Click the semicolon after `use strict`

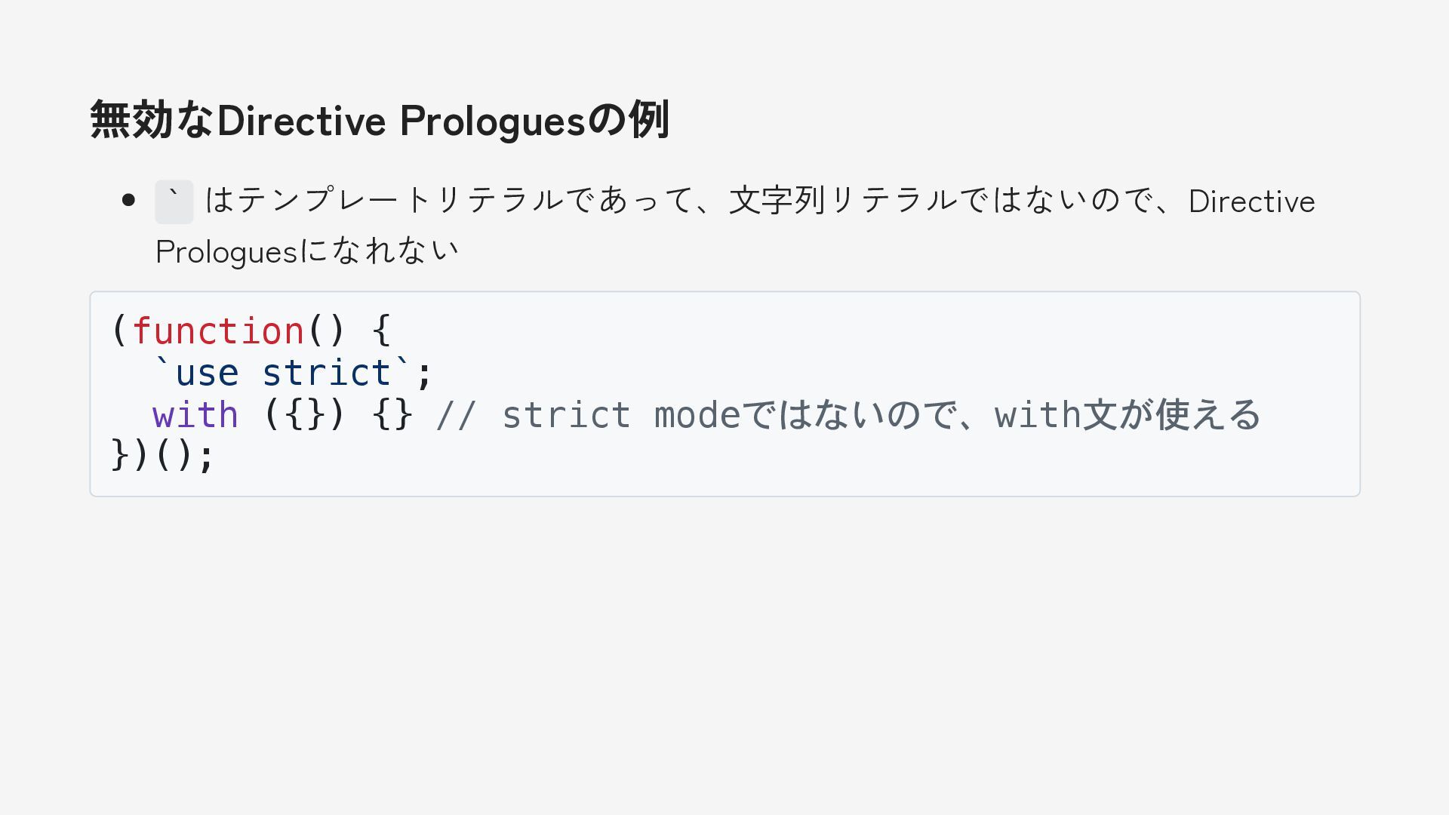(x=424, y=374)
